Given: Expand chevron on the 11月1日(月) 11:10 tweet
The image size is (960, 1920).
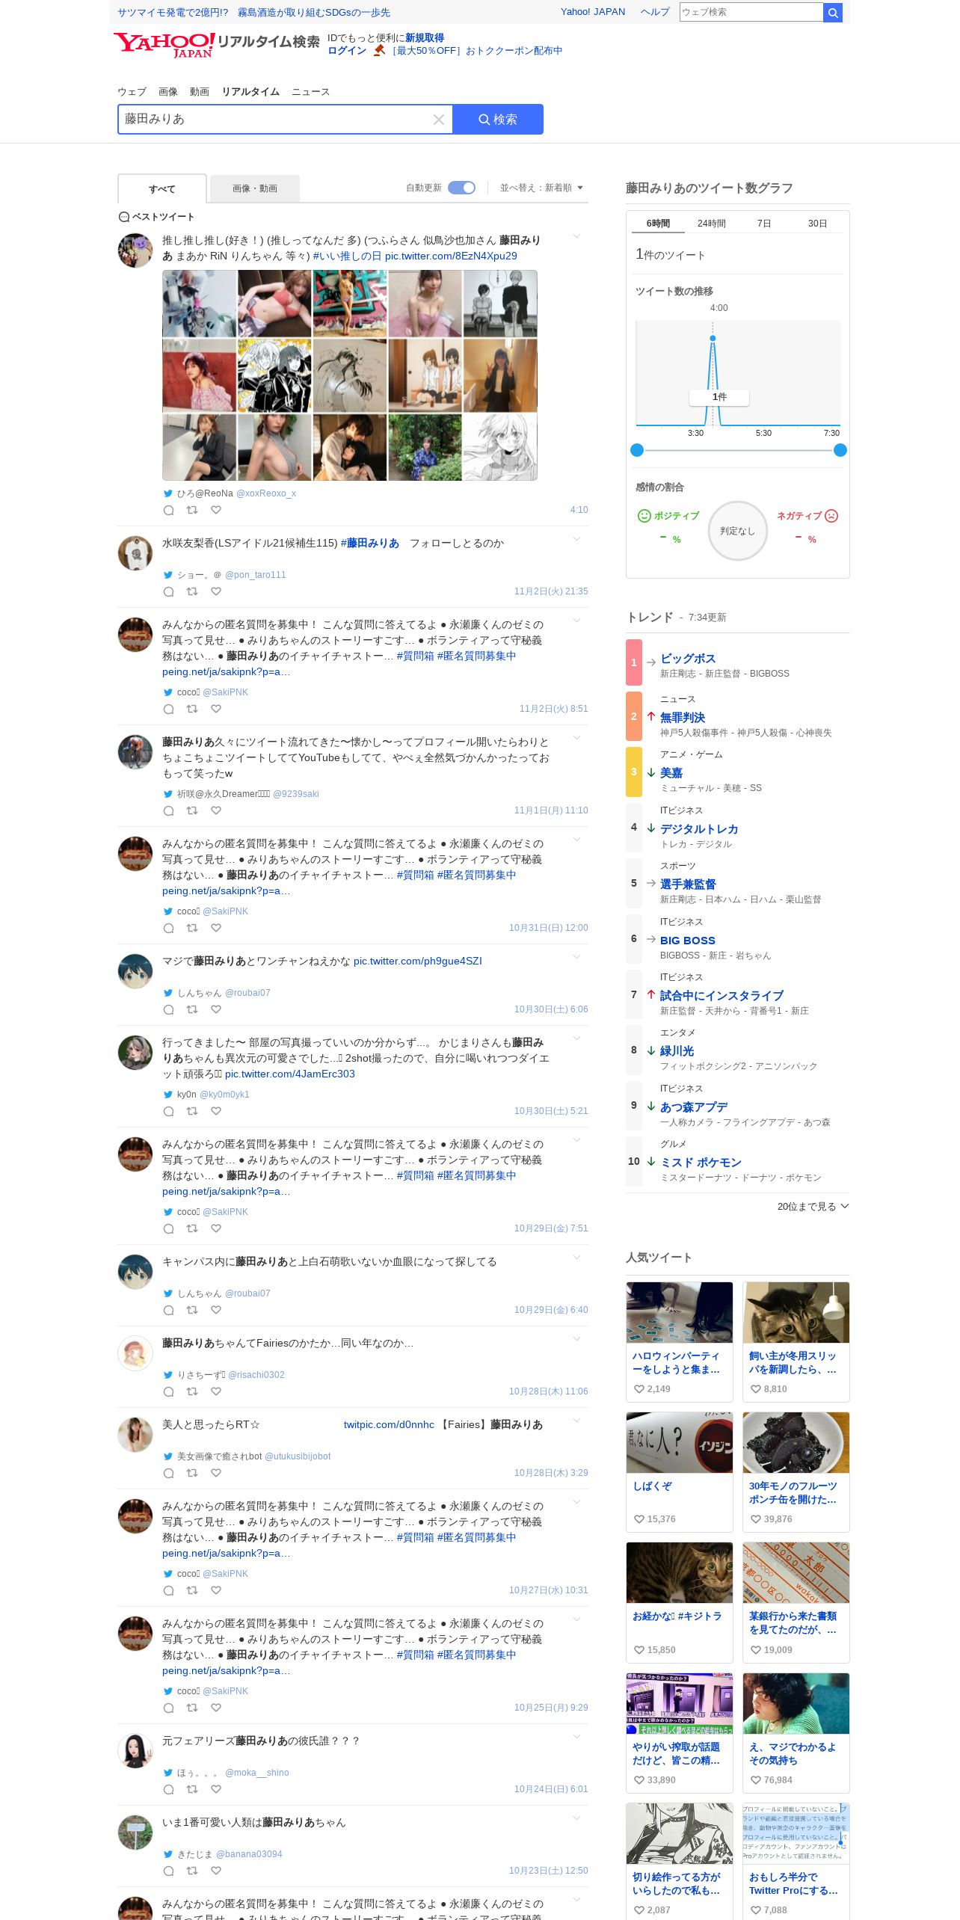Looking at the screenshot, I should (x=576, y=739).
